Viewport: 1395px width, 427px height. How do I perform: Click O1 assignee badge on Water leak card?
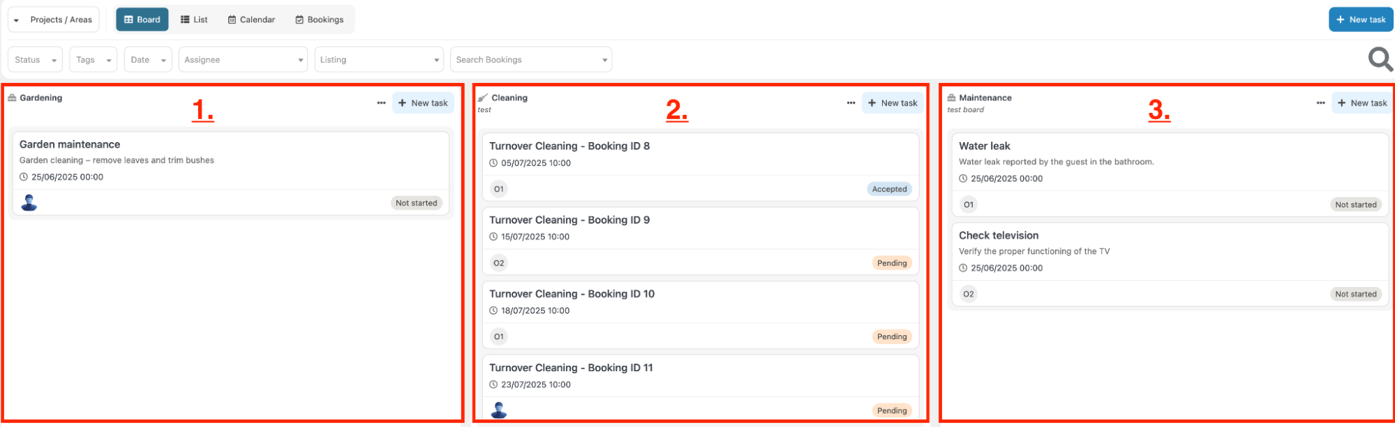(969, 205)
